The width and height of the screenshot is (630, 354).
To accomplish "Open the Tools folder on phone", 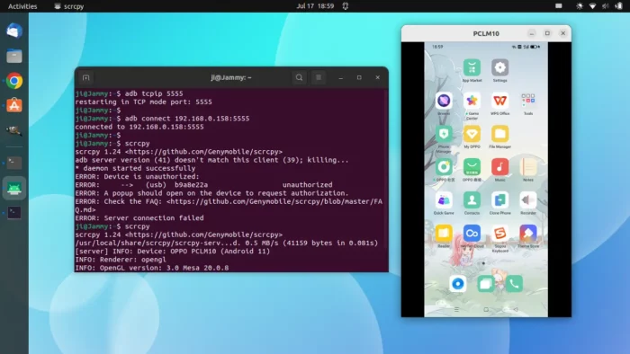I will pyautogui.click(x=528, y=101).
